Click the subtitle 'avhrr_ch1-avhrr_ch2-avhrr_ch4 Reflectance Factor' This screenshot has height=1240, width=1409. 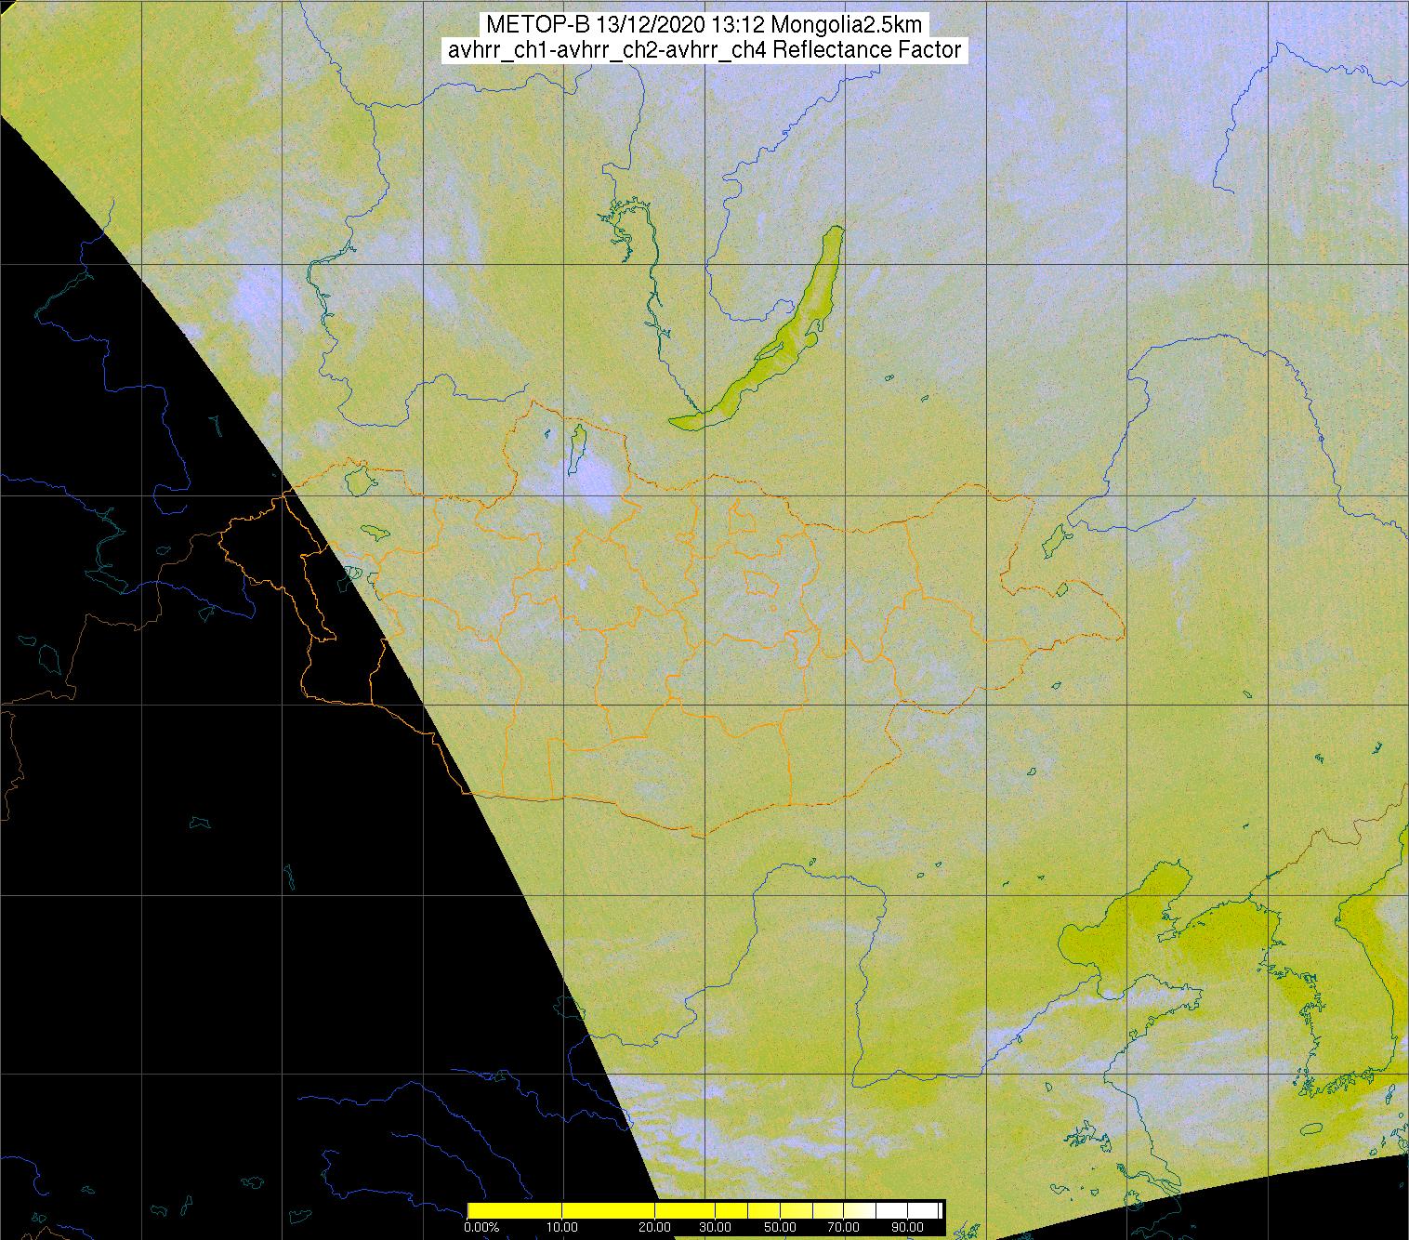[x=704, y=50]
